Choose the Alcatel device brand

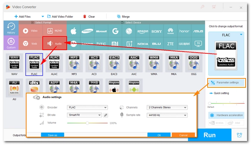(184, 44)
